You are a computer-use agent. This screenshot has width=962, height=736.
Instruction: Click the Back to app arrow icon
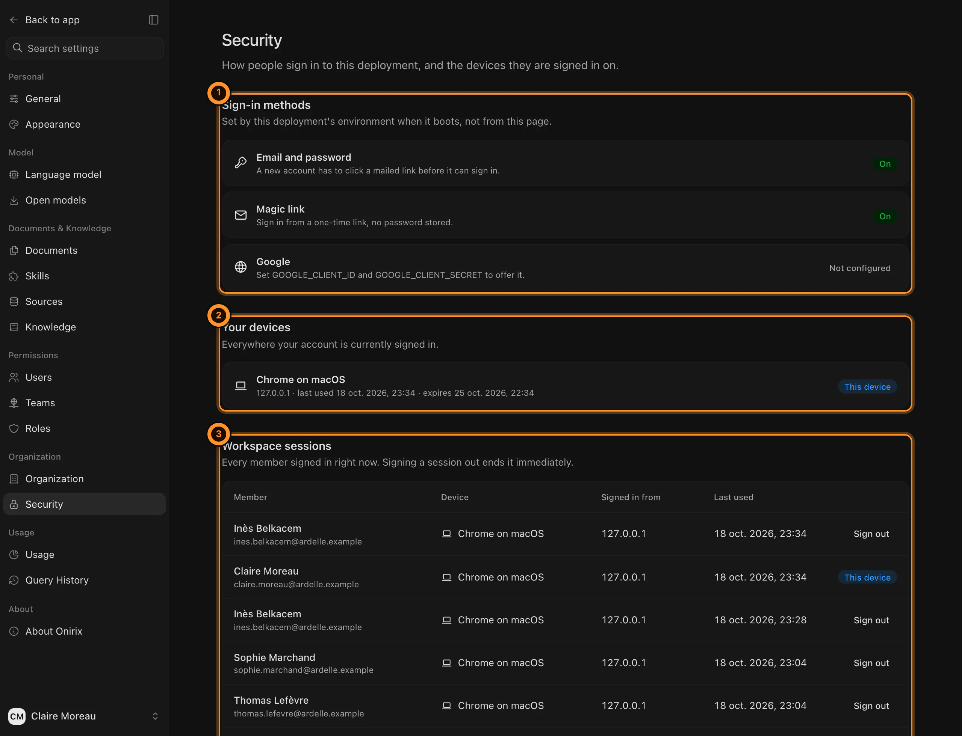point(14,20)
